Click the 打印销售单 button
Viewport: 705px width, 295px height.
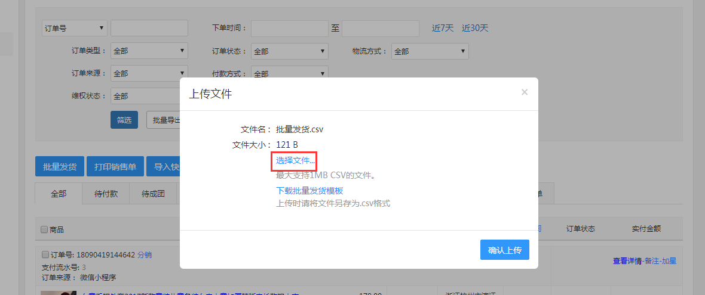click(115, 167)
